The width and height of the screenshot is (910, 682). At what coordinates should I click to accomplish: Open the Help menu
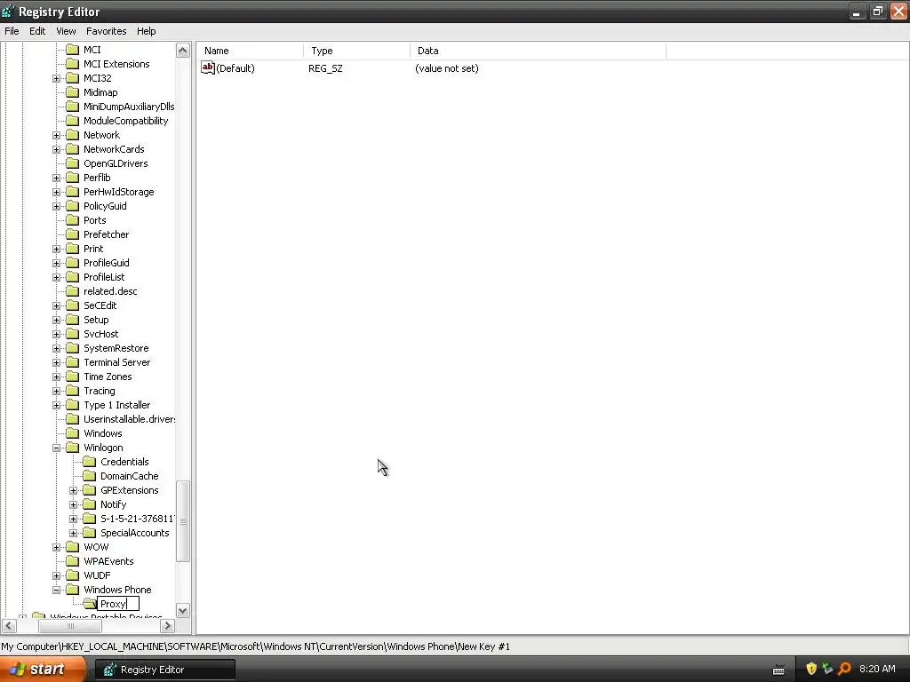[x=147, y=31]
